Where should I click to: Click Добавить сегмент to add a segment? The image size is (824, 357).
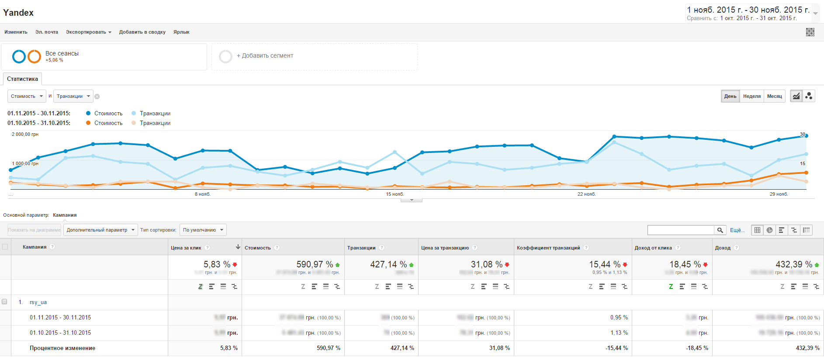click(265, 56)
